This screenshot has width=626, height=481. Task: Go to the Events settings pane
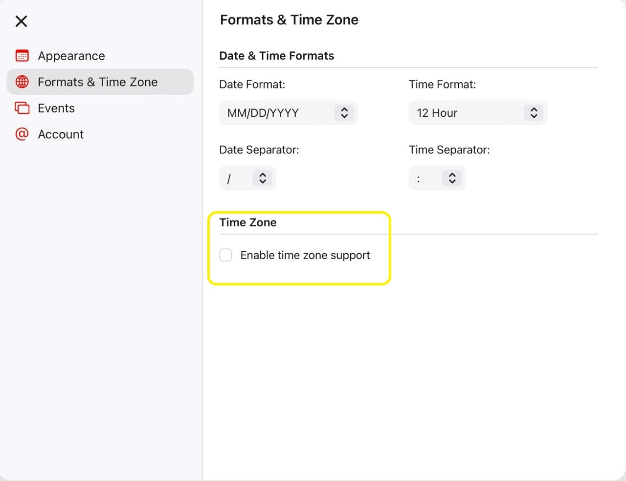pyautogui.click(x=56, y=108)
